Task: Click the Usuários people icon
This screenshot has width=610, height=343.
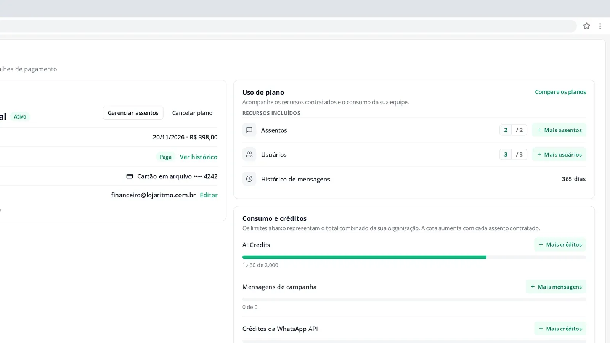Action: click(249, 154)
